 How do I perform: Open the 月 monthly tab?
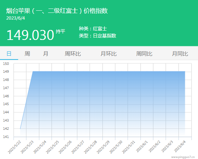coord(46,54)
